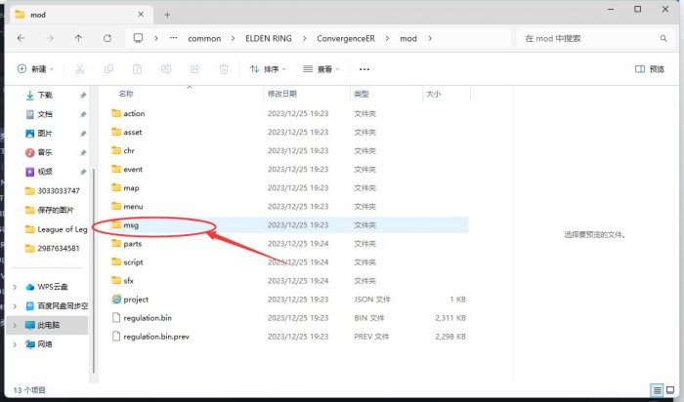The image size is (684, 402).
Task: Expand WPS云盘 in the sidebar
Action: point(15,287)
